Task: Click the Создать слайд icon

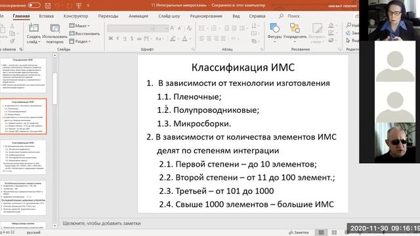Action: pyautogui.click(x=33, y=28)
